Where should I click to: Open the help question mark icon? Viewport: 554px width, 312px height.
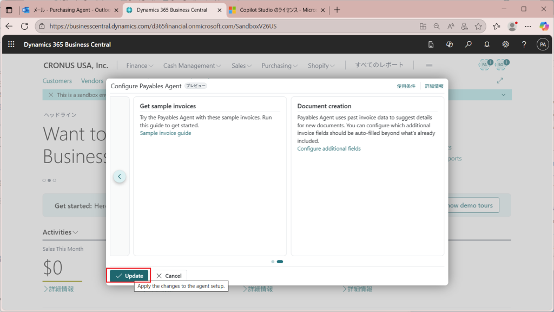click(x=524, y=44)
